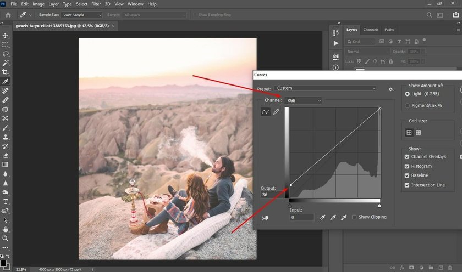Click the Input value field

(x=302, y=217)
